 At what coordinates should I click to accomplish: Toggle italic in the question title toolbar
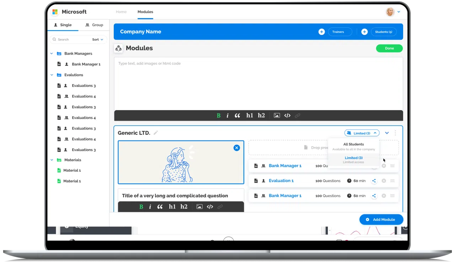150,207
